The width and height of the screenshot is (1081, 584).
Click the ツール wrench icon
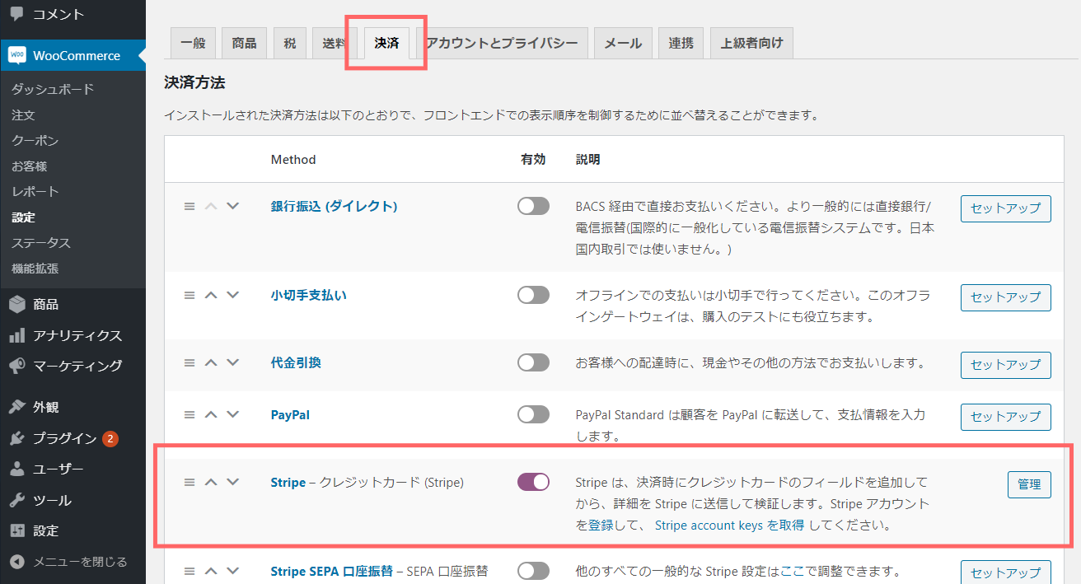[x=17, y=500]
